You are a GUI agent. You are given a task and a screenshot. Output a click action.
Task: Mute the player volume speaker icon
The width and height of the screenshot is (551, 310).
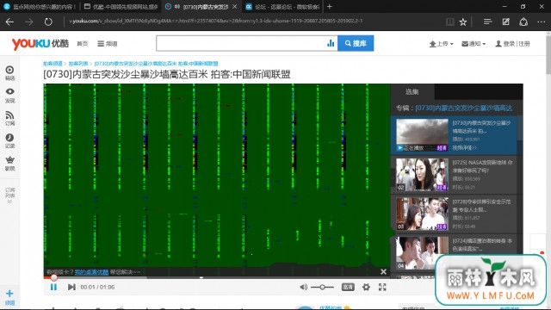click(x=303, y=287)
